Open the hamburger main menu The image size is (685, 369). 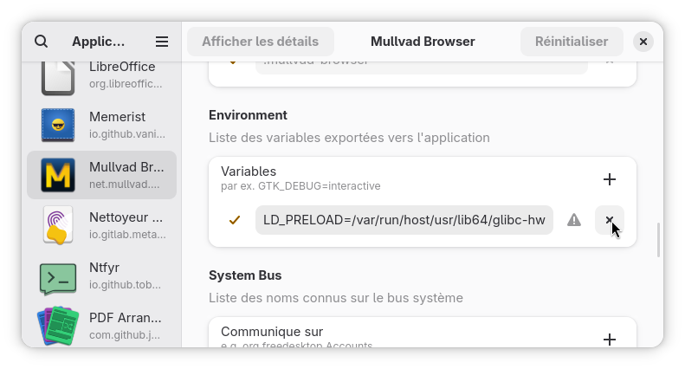[162, 42]
